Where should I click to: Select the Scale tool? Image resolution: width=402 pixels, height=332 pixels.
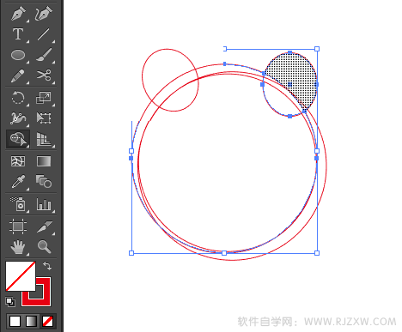tap(44, 98)
